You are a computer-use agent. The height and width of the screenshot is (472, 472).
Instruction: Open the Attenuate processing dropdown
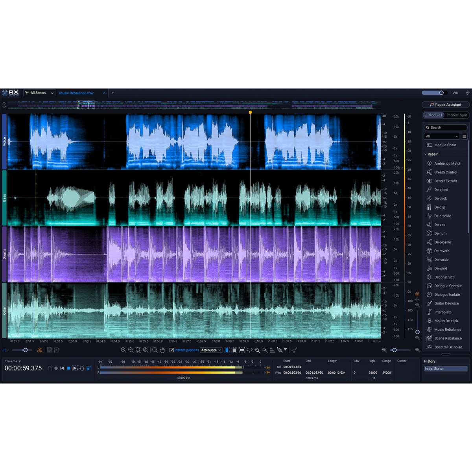pos(211,350)
